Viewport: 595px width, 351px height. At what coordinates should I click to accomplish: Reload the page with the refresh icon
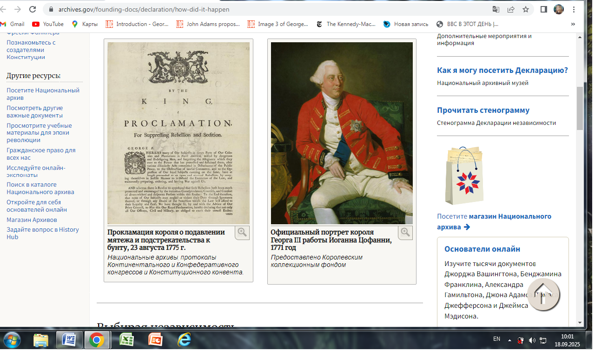(33, 9)
